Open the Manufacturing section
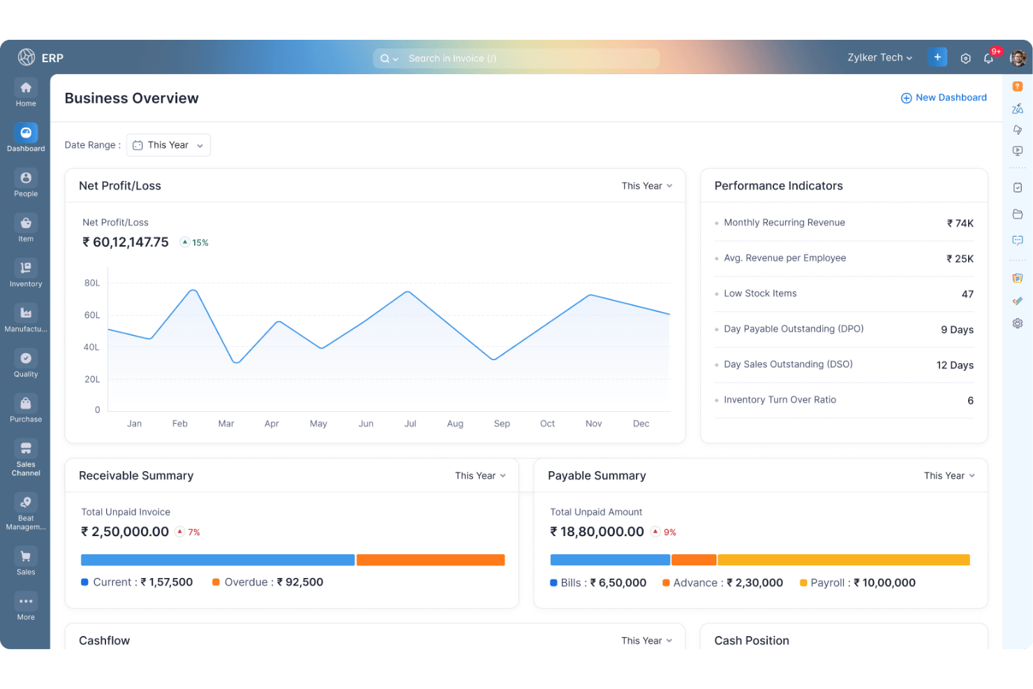1033x689 pixels. click(x=25, y=318)
